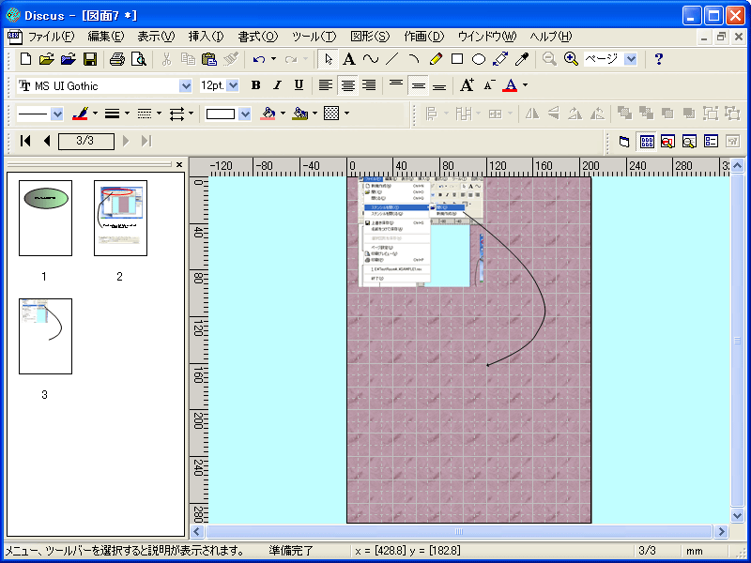Toggle underline formatting

pyautogui.click(x=299, y=85)
